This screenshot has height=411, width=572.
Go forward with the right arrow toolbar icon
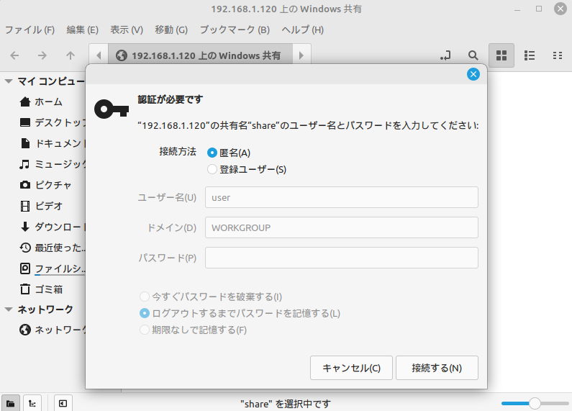tap(42, 55)
